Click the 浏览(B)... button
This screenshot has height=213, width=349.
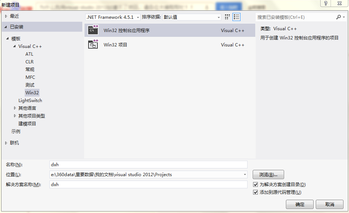[x=268, y=175]
